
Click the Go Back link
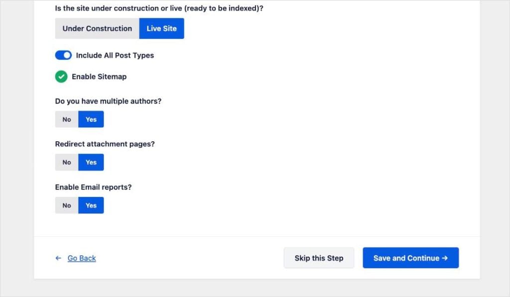pos(81,258)
